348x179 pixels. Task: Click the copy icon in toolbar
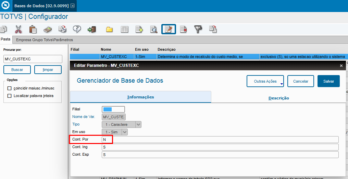[3, 29]
